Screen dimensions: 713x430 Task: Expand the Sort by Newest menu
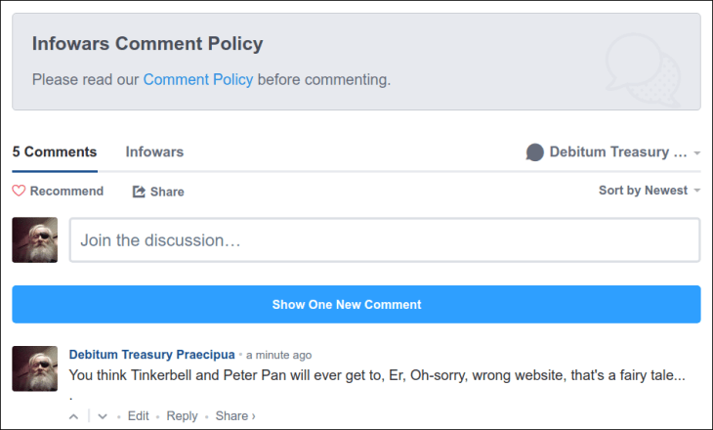tap(649, 191)
